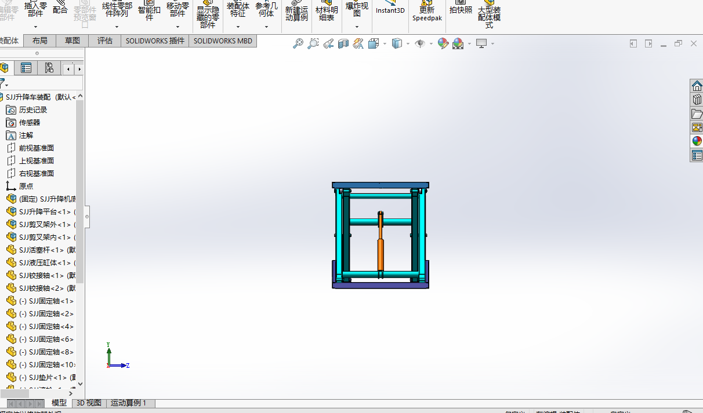Click 线性零部件阵列 button
Screen dimensions: 703x413
pyautogui.click(x=117, y=9)
